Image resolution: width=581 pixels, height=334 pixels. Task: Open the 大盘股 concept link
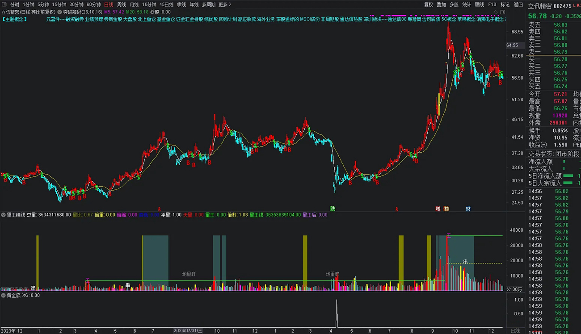click(x=130, y=19)
